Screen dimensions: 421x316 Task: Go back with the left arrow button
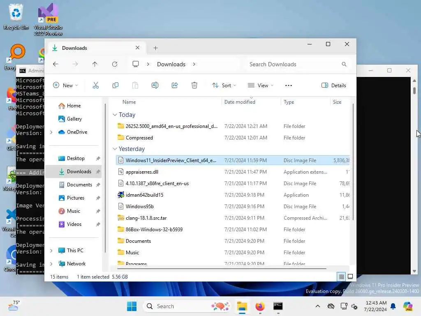(56, 64)
